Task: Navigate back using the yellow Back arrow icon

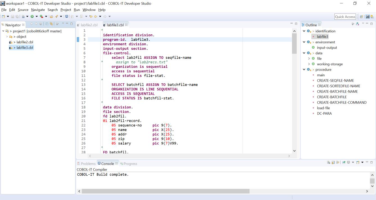Action: (96, 16)
